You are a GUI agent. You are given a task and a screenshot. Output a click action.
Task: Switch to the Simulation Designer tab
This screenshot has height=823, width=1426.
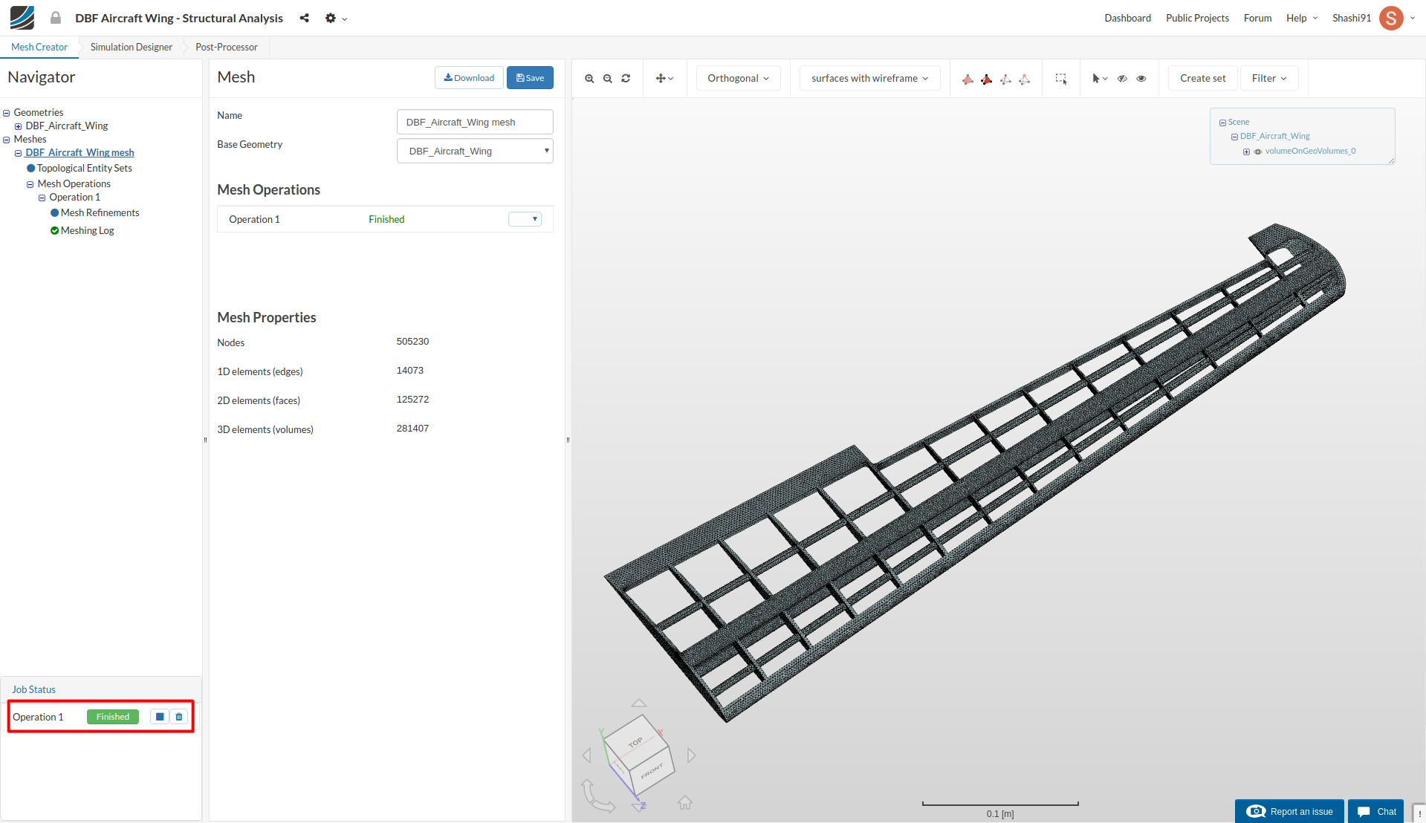coord(132,47)
